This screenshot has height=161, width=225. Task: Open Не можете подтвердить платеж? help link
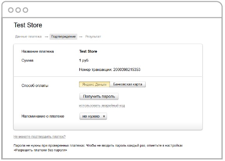pos(40,136)
